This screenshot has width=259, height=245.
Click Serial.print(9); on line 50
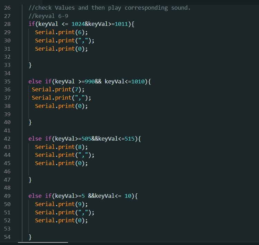pos(61,204)
